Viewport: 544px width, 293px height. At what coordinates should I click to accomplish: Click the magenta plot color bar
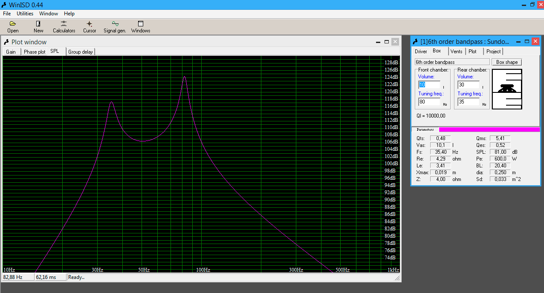[489, 129]
